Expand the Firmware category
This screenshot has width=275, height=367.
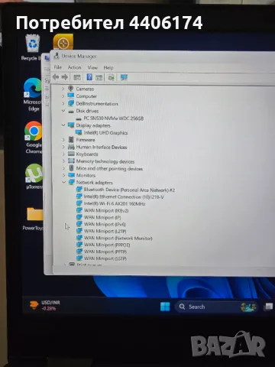pyautogui.click(x=63, y=140)
